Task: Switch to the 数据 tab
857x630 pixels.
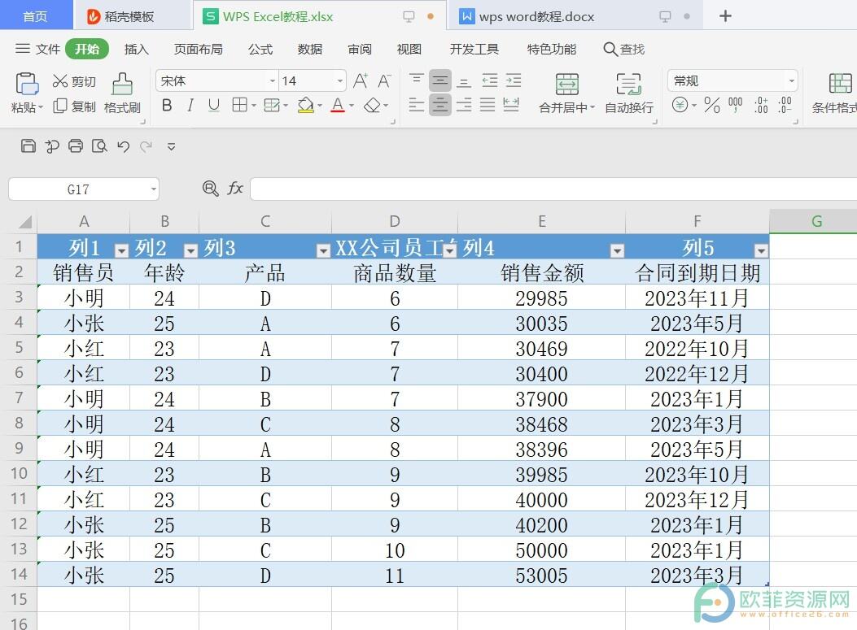Action: [310, 49]
